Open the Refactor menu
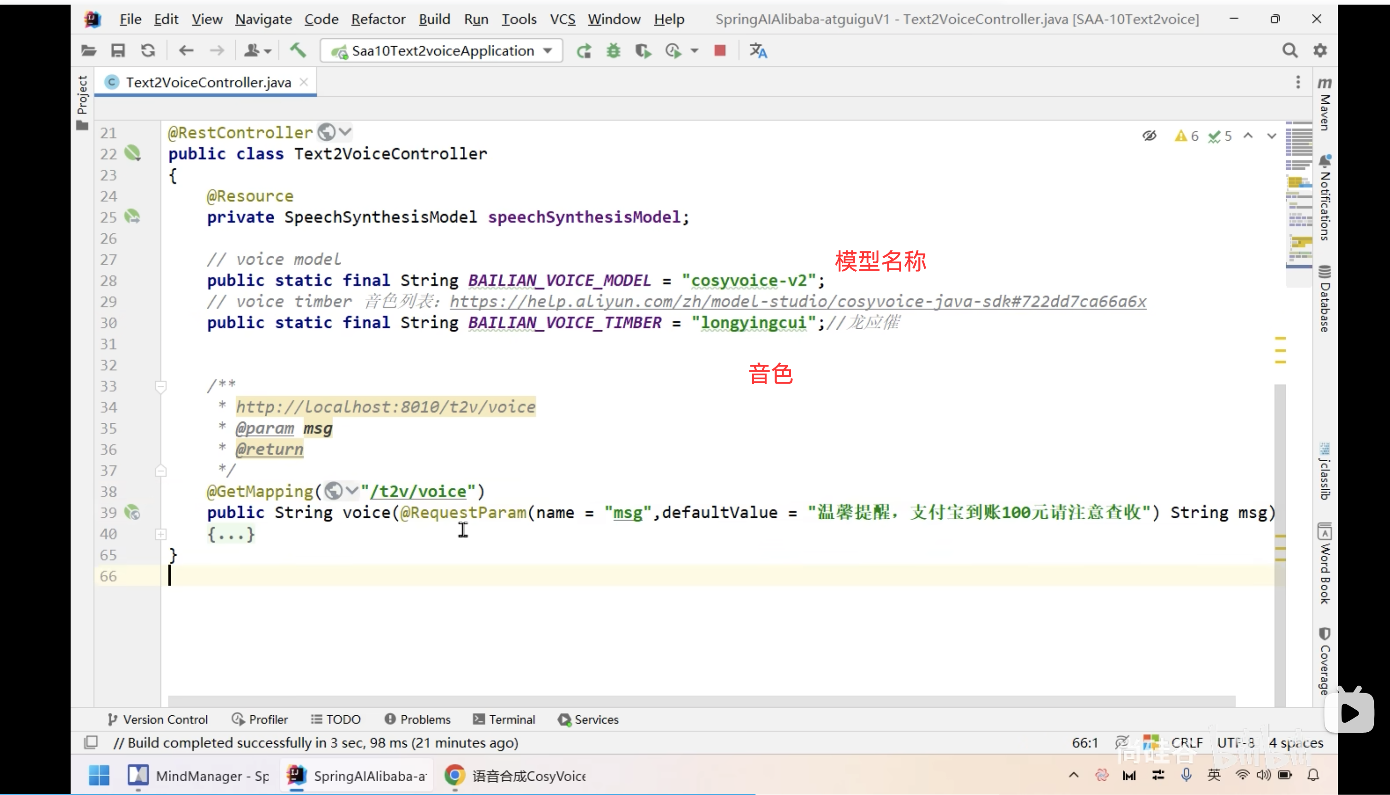1390x795 pixels. [x=378, y=20]
